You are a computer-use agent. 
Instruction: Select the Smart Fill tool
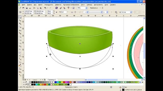20,33
